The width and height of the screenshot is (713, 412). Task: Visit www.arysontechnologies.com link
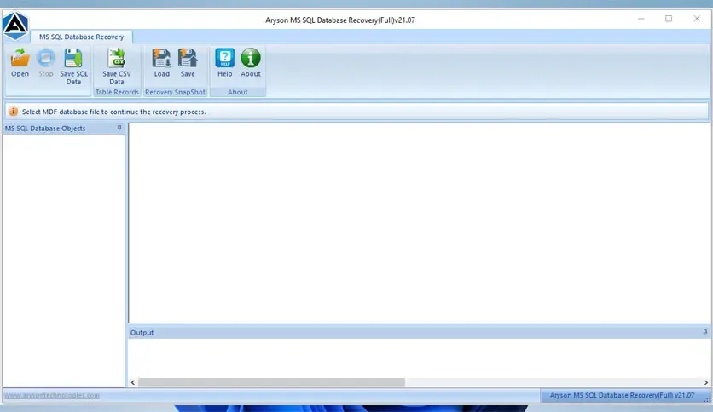click(52, 395)
